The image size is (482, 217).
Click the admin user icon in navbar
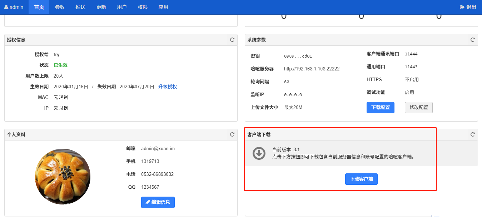pos(6,7)
